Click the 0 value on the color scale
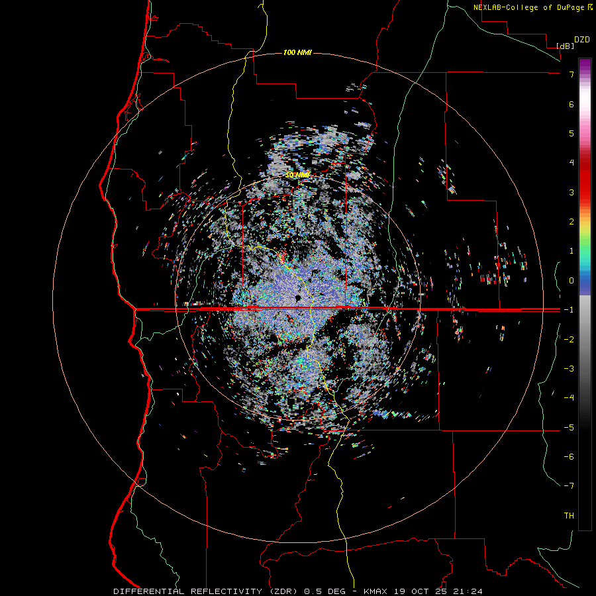Screen dimensions: 596x596 (x=571, y=281)
